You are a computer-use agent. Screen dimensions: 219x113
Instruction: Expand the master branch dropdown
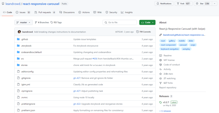[x=23, y=22]
